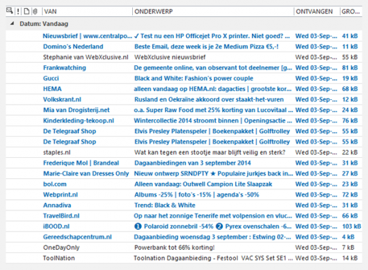Image resolution: width=368 pixels, height=270 pixels.
Task: Select the Volkskrant.nl Rusland email
Action: (184, 99)
